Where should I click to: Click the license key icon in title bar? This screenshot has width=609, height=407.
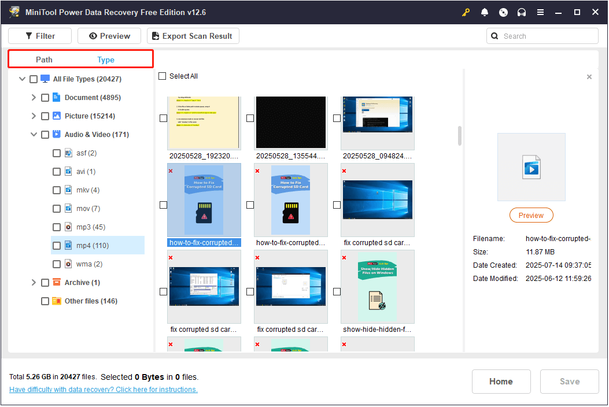tap(466, 12)
